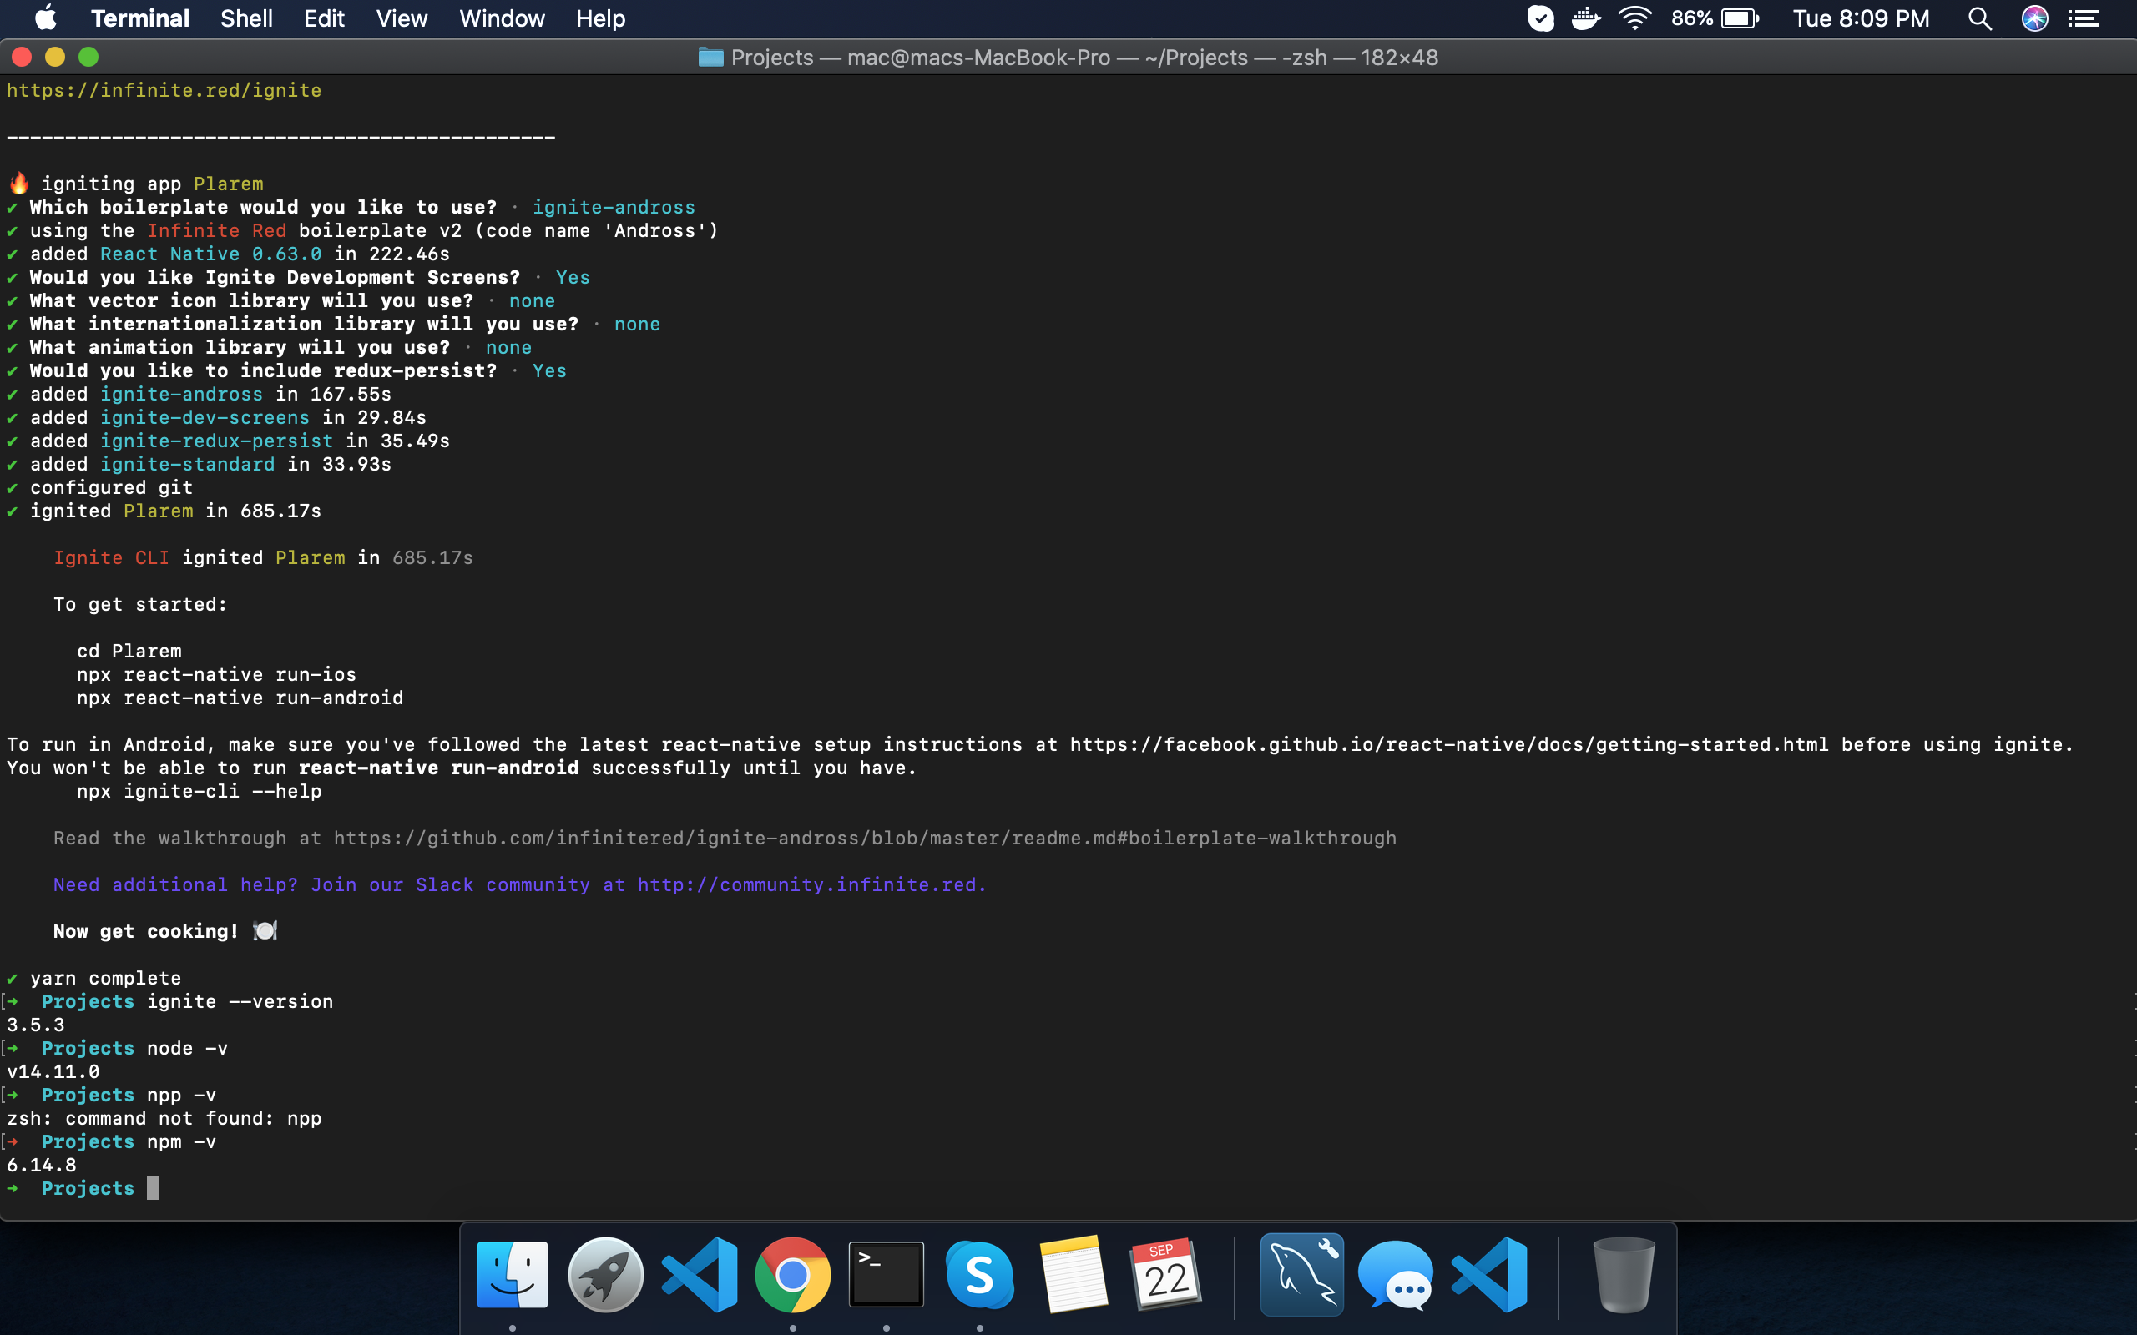Open Trash in the Dock
The width and height of the screenshot is (2137, 1335).
point(1623,1274)
